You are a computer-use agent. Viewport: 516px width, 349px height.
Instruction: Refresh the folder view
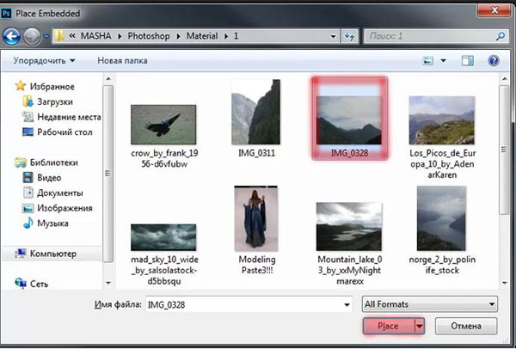click(x=349, y=36)
